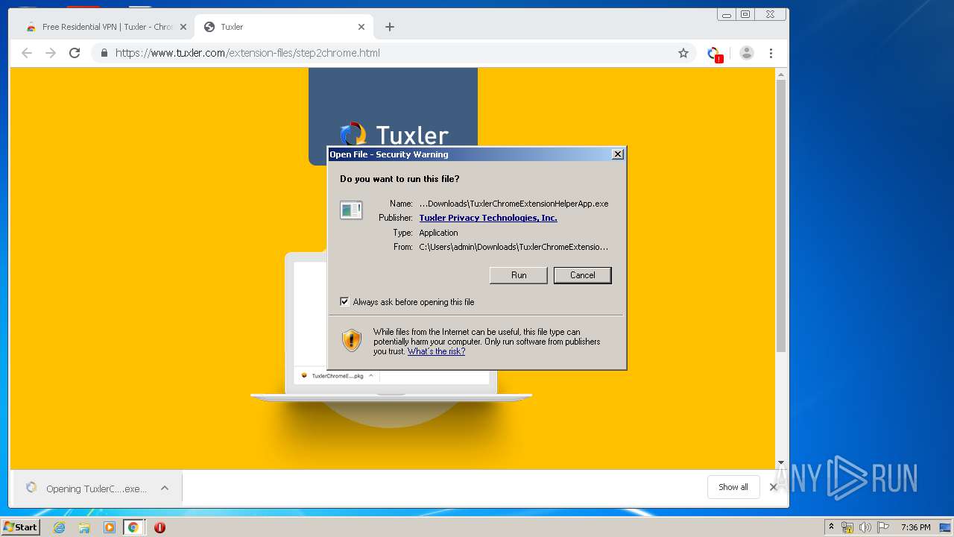
Task: Click the 7:36 PM taskbar clock
Action: click(x=915, y=527)
